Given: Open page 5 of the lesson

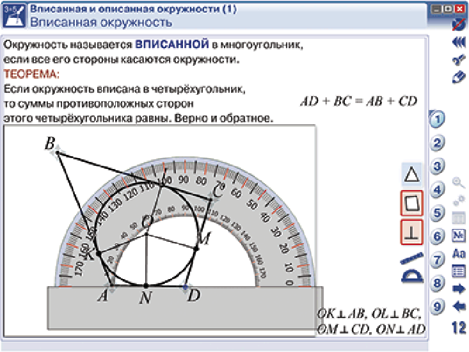Looking at the screenshot, I should pyautogui.click(x=436, y=213).
